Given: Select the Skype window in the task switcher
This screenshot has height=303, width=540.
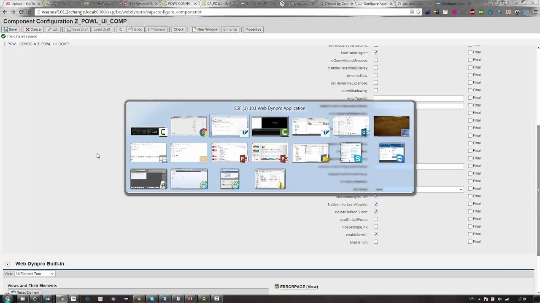Looking at the screenshot, I should pyautogui.click(x=351, y=152).
